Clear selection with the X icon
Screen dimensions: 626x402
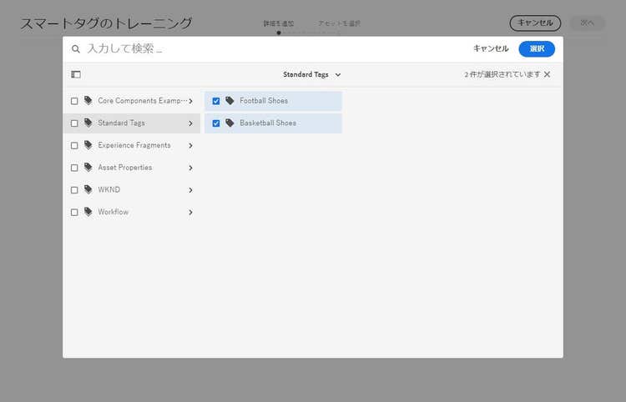548,74
